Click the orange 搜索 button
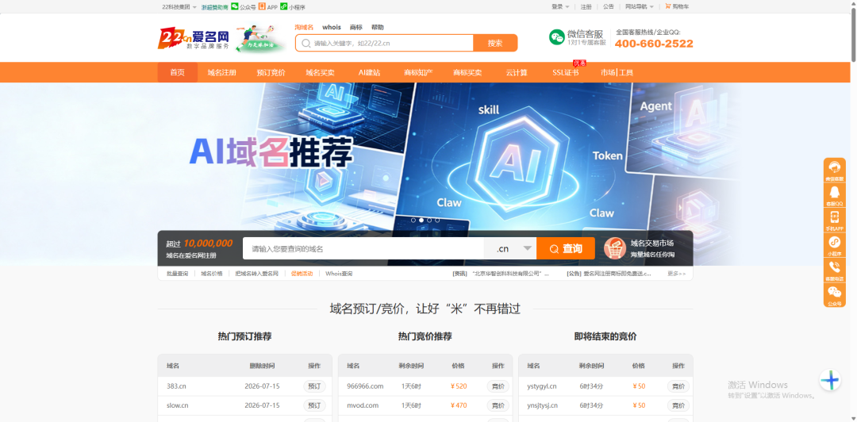This screenshot has width=857, height=422. pyautogui.click(x=495, y=43)
